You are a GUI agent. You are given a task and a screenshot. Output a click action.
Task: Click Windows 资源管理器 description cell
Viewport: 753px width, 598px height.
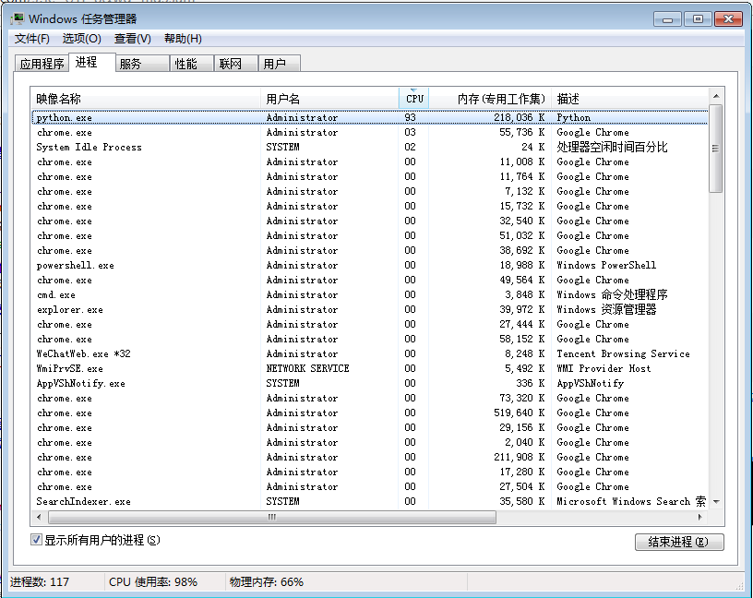(x=606, y=309)
